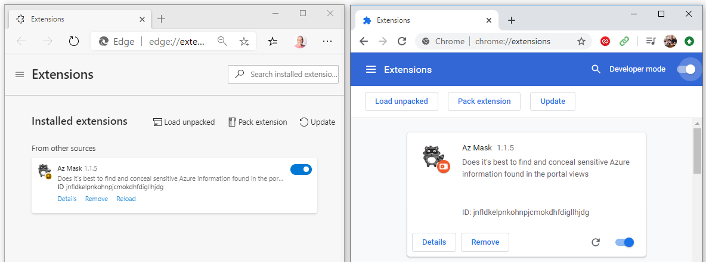Click search icon in Chrome Extensions header
The image size is (706, 262).
pos(596,69)
